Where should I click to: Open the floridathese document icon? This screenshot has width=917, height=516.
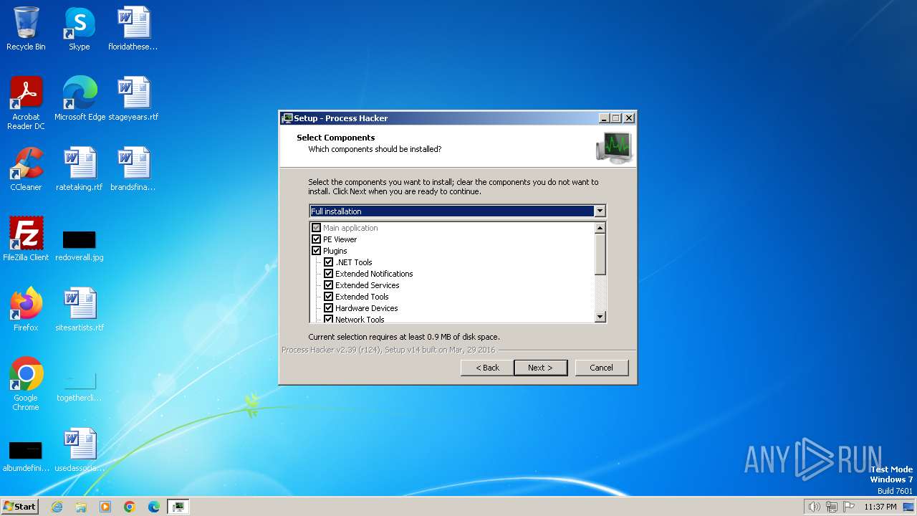[133, 29]
